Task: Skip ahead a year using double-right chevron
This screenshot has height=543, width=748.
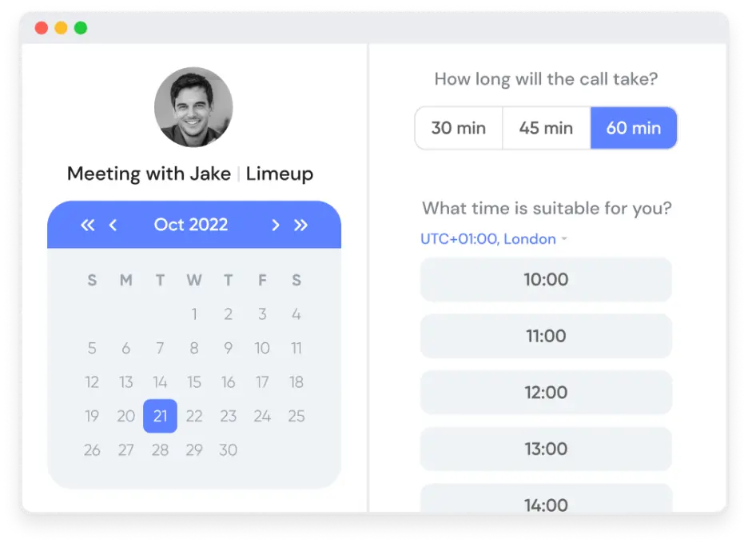Action: click(x=301, y=225)
